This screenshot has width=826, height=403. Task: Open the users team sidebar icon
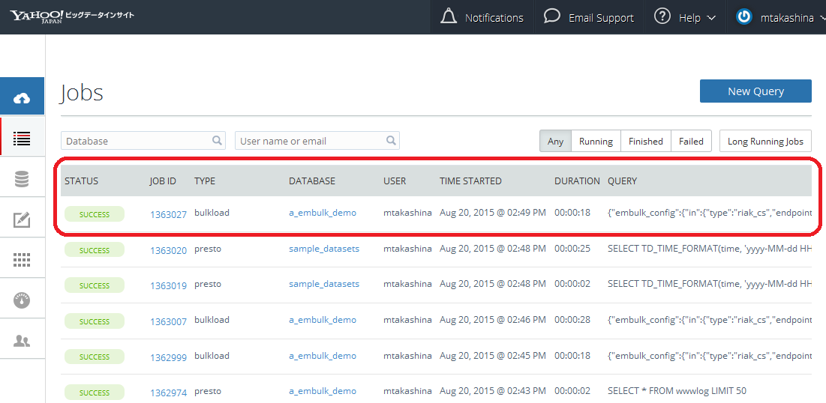click(x=22, y=341)
